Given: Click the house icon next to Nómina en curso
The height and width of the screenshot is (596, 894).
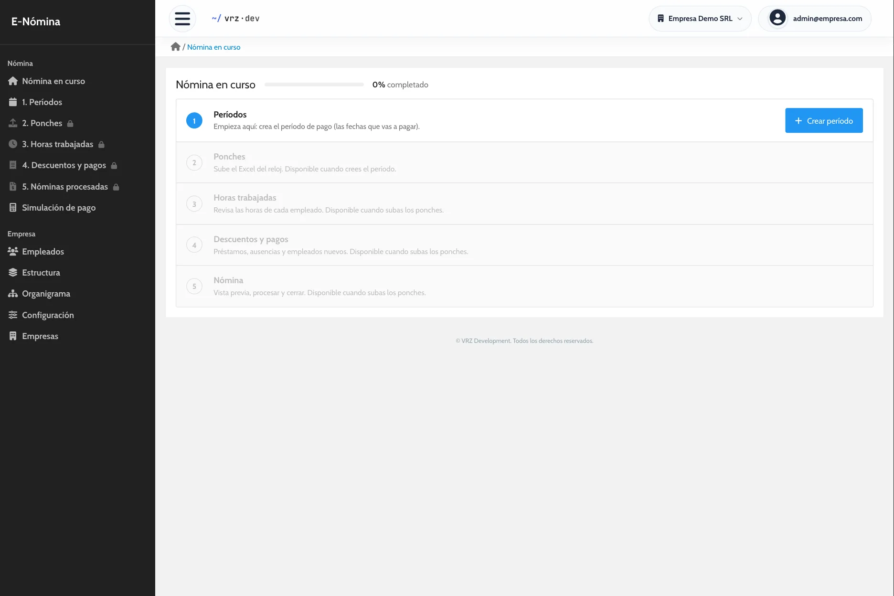Looking at the screenshot, I should (13, 81).
